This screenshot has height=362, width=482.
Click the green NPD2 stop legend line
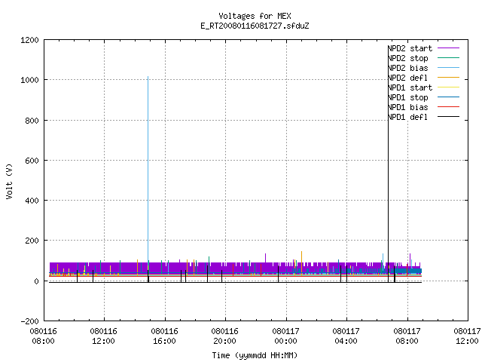[x=449, y=57]
